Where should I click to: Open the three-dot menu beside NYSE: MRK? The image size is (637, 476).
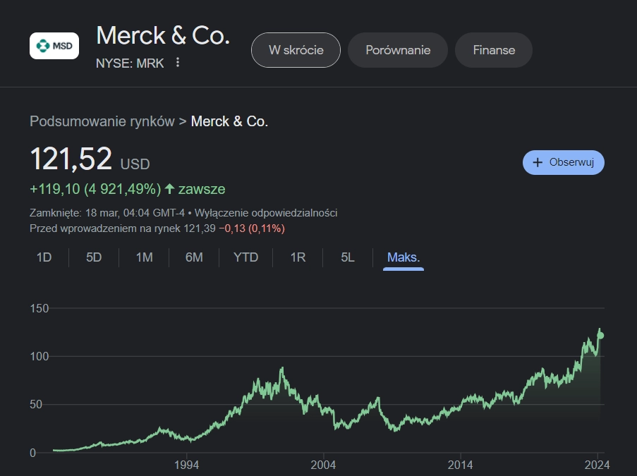tap(178, 63)
